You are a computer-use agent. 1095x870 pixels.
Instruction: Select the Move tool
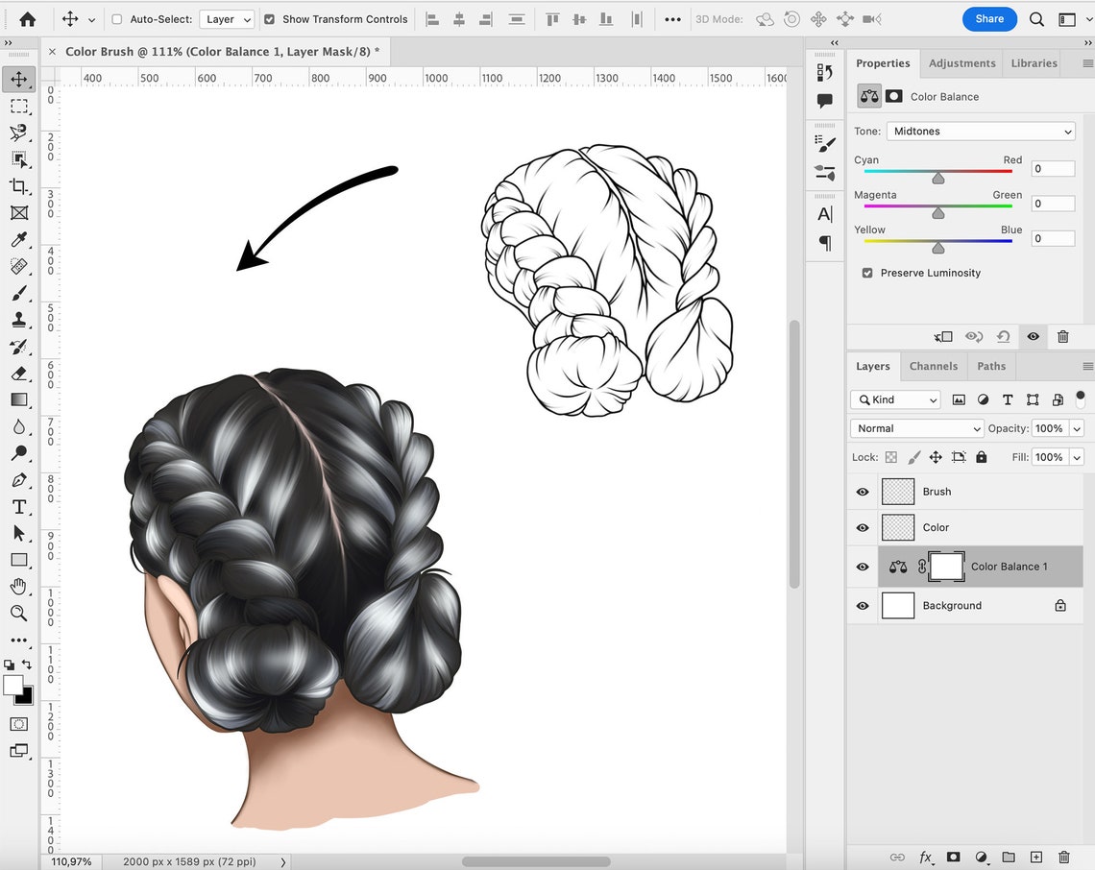click(19, 79)
